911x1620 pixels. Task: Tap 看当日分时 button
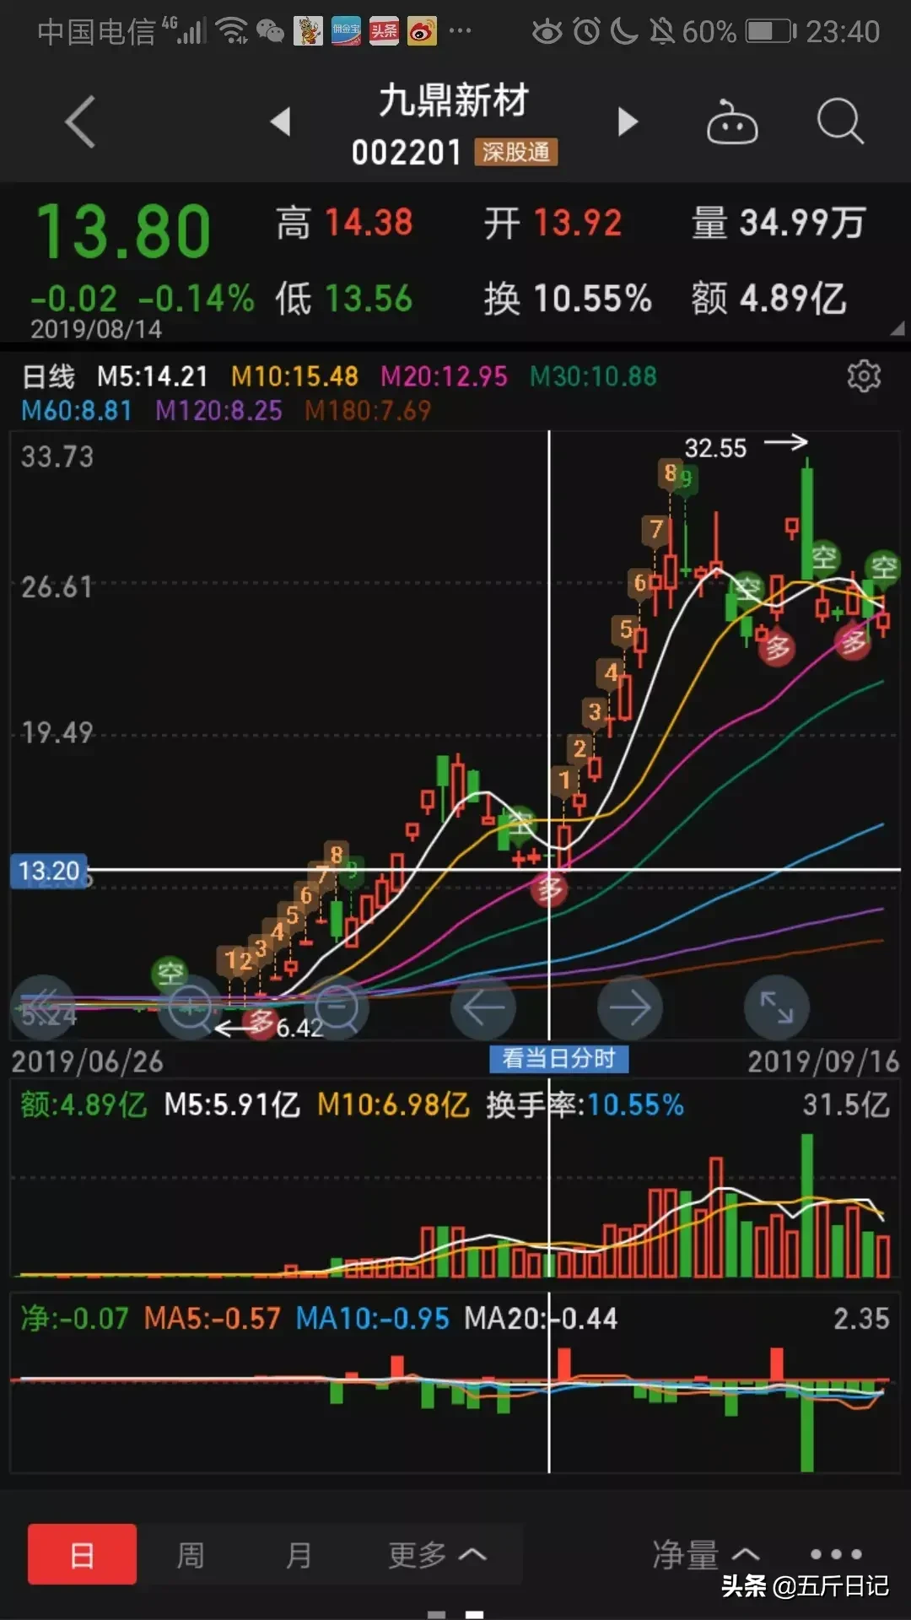[x=559, y=1059]
